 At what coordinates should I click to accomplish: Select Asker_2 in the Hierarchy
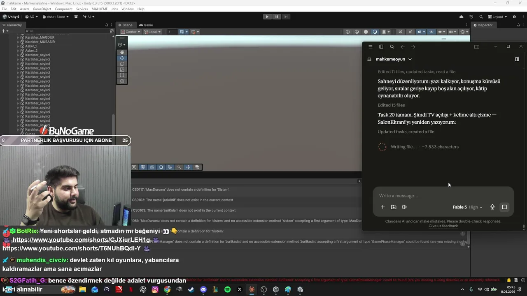pyautogui.click(x=31, y=51)
